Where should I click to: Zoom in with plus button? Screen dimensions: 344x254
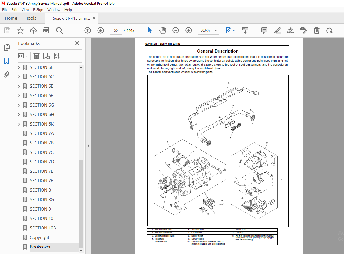[x=189, y=30]
